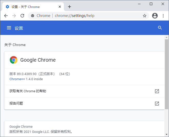The height and width of the screenshot is (137, 169).
Task: Click the settings gear icon on the tab
Action: click(x=7, y=7)
